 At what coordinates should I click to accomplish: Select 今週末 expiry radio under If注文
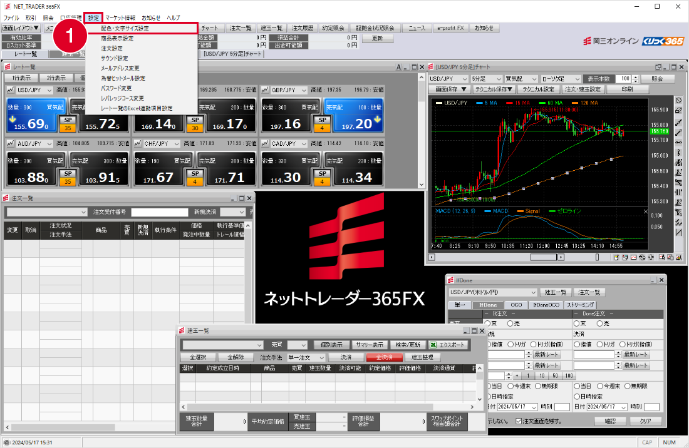pyautogui.click(x=510, y=386)
